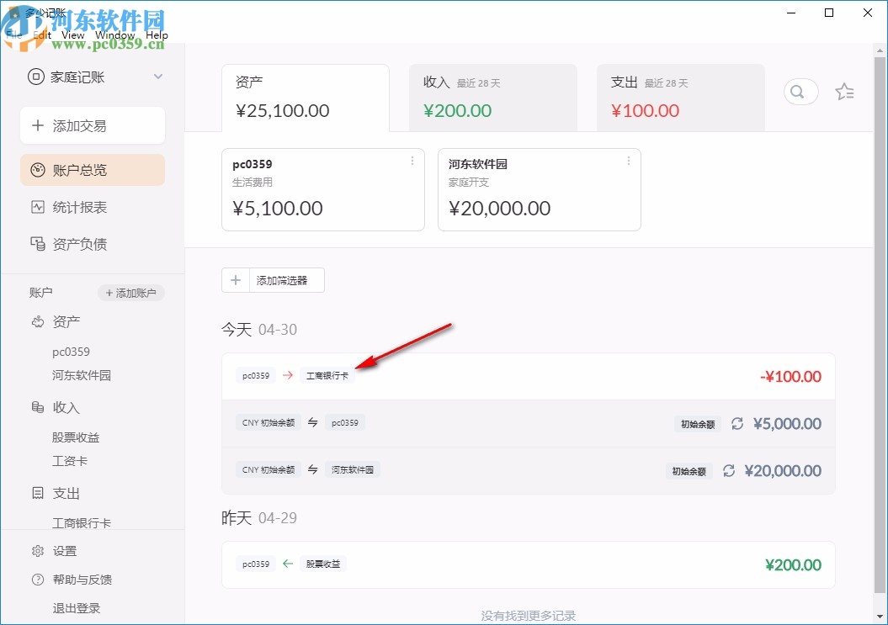Open the Window menu
Viewport: 888px width, 625px height.
[x=115, y=35]
